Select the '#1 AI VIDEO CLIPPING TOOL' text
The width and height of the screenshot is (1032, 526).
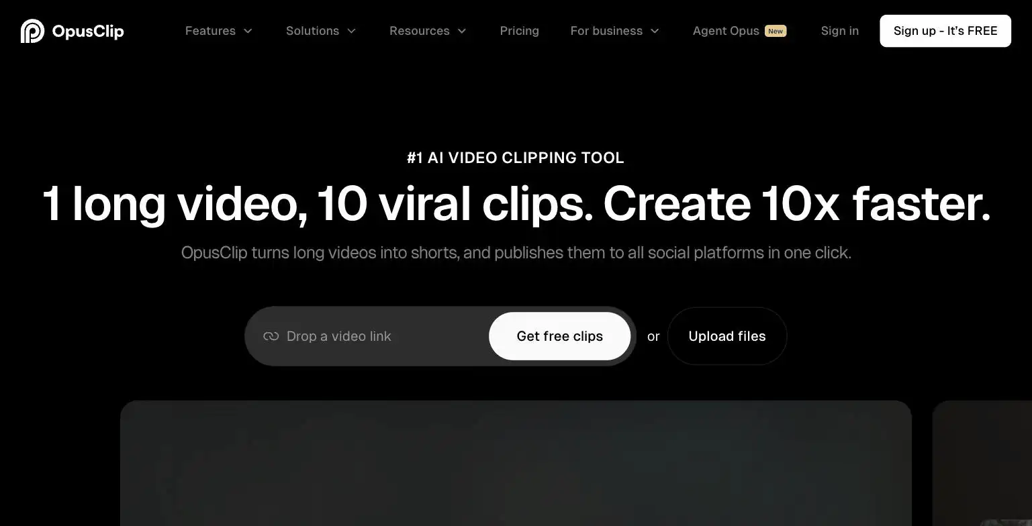(x=516, y=158)
